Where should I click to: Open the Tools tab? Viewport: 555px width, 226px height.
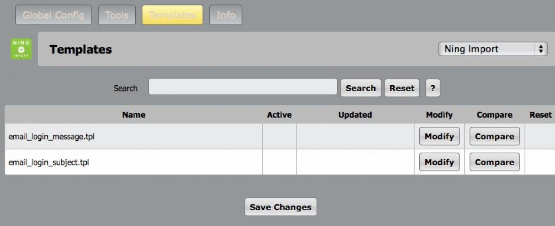[x=117, y=15]
